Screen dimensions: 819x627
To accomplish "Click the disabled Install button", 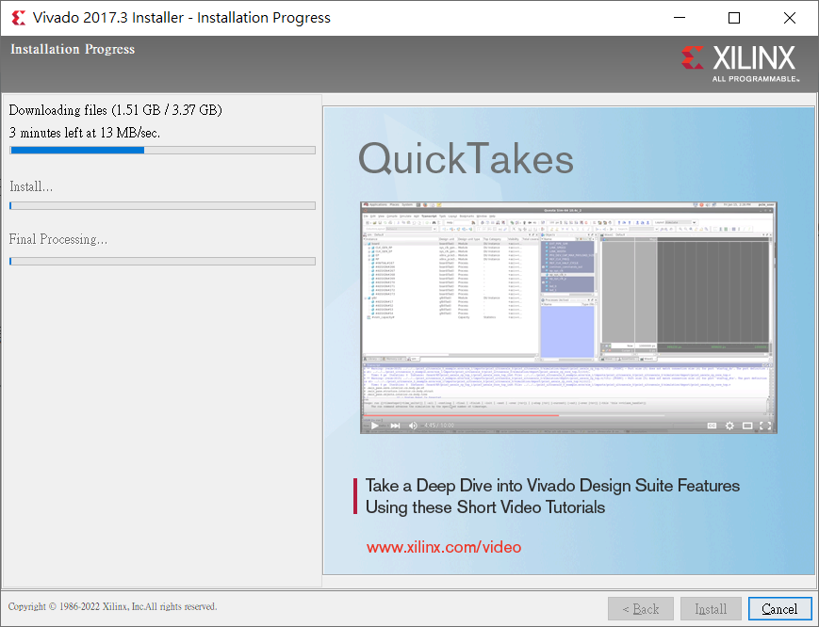I will tap(711, 609).
